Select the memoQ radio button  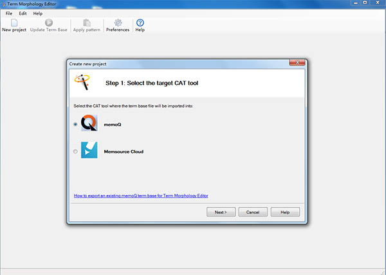(76, 124)
